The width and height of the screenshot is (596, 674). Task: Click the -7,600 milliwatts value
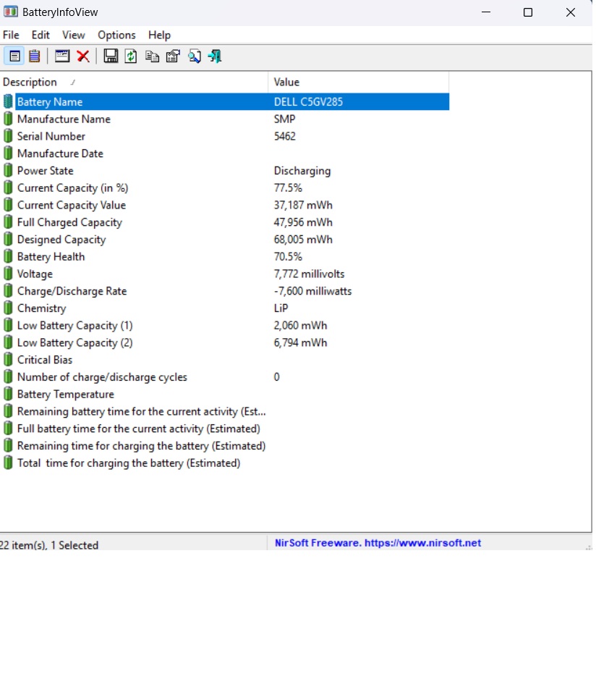click(312, 291)
